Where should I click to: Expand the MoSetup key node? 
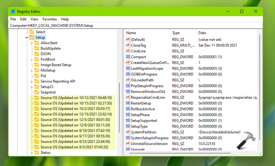(x=31, y=70)
